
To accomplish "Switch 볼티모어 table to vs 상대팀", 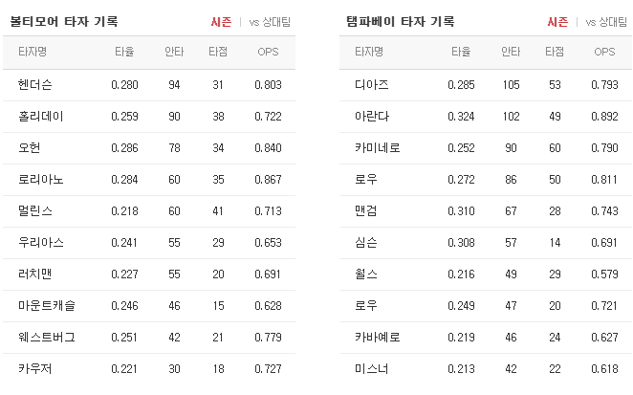I will click(270, 22).
